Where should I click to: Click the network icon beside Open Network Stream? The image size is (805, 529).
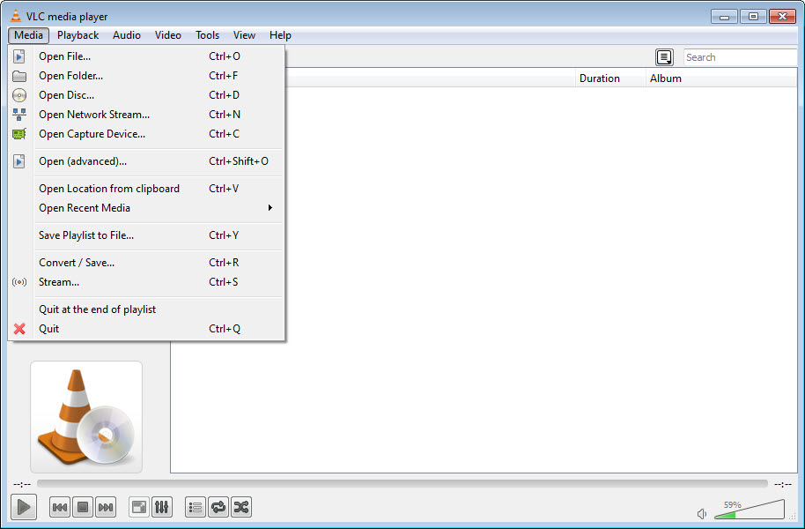click(19, 115)
